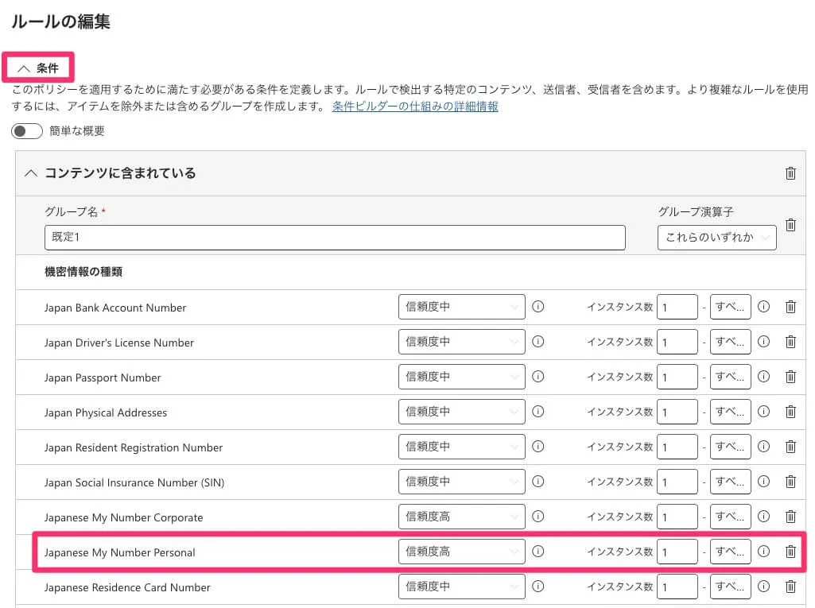This screenshot has height=608, width=815.
Task: Delete the コンテンツに含まれている condition section
Action: pos(790,173)
